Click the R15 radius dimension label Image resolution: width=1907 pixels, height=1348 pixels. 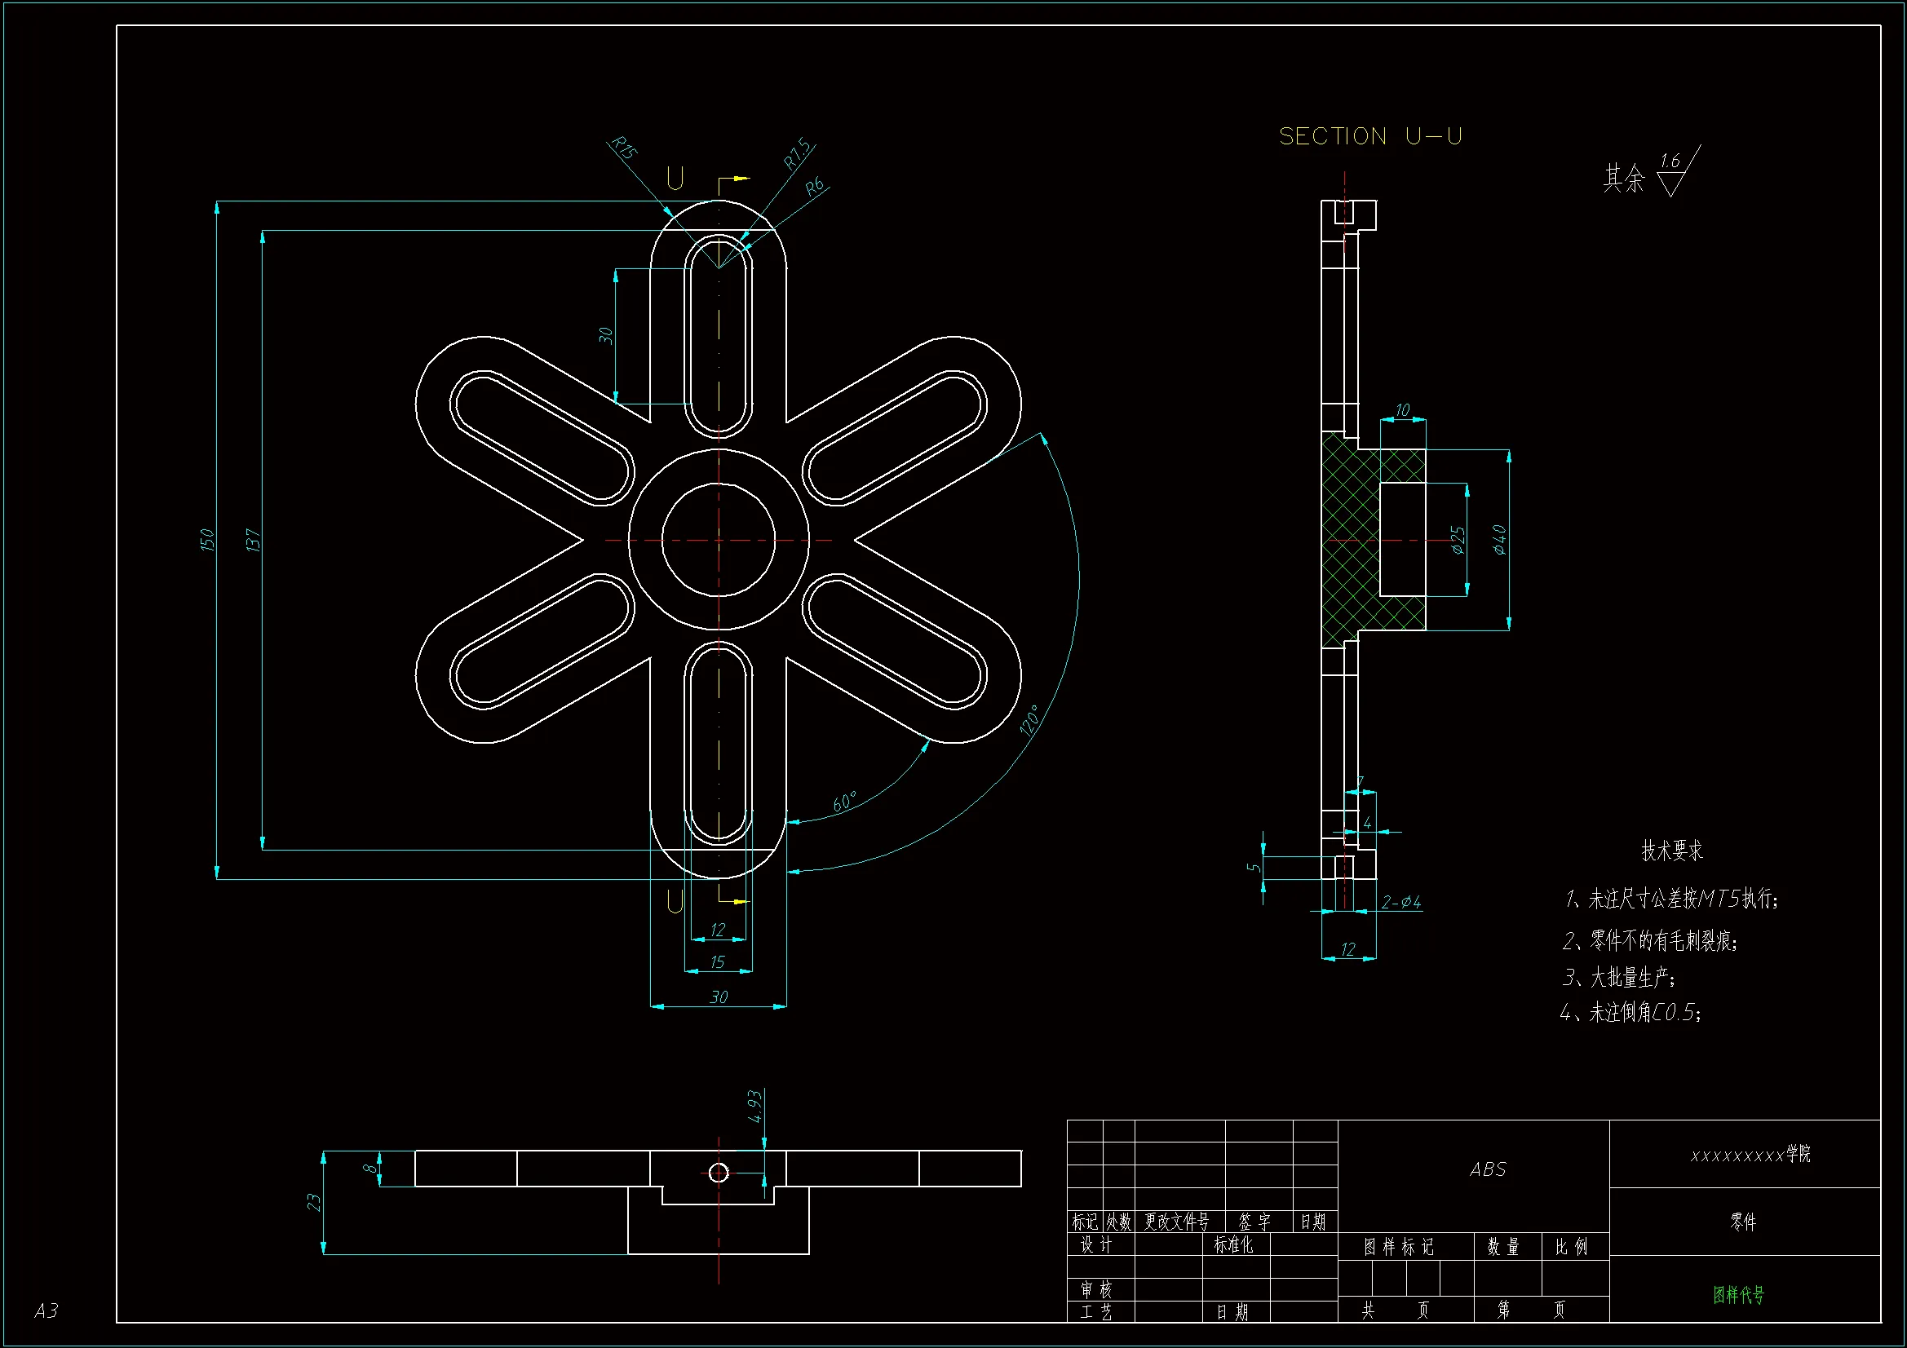coord(624,148)
